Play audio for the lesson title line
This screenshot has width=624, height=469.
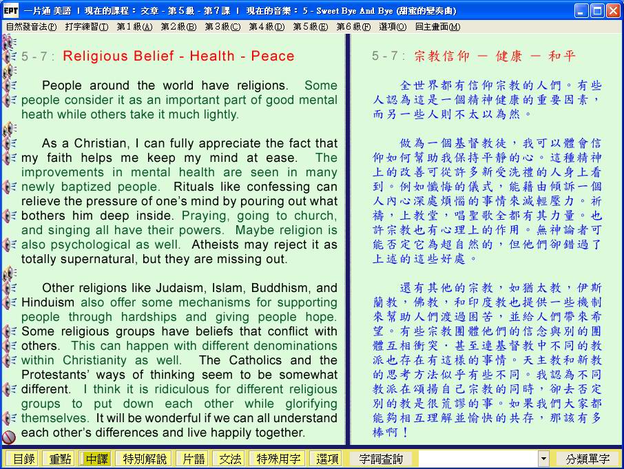9,56
